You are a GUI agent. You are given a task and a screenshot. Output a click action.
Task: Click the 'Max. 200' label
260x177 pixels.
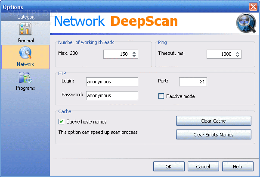[68, 53]
